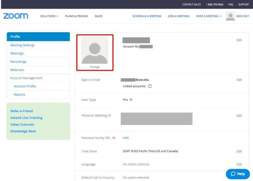Open Plans & Pricing page

coord(77,16)
